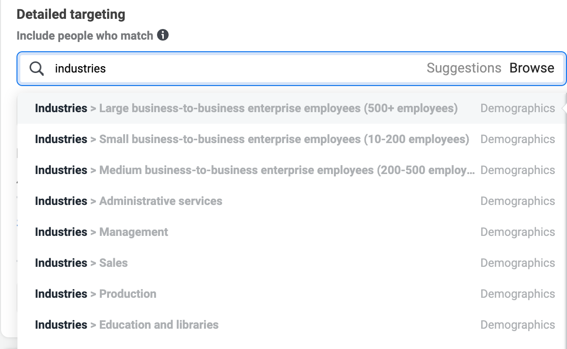Select Small business-to-business enterprise employees (10-200)
The image size is (567, 349).
coord(291,139)
